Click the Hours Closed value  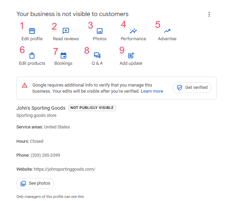pyautogui.click(x=37, y=141)
